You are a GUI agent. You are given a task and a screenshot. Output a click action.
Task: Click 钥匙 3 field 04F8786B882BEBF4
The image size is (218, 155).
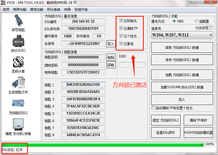point(83,99)
